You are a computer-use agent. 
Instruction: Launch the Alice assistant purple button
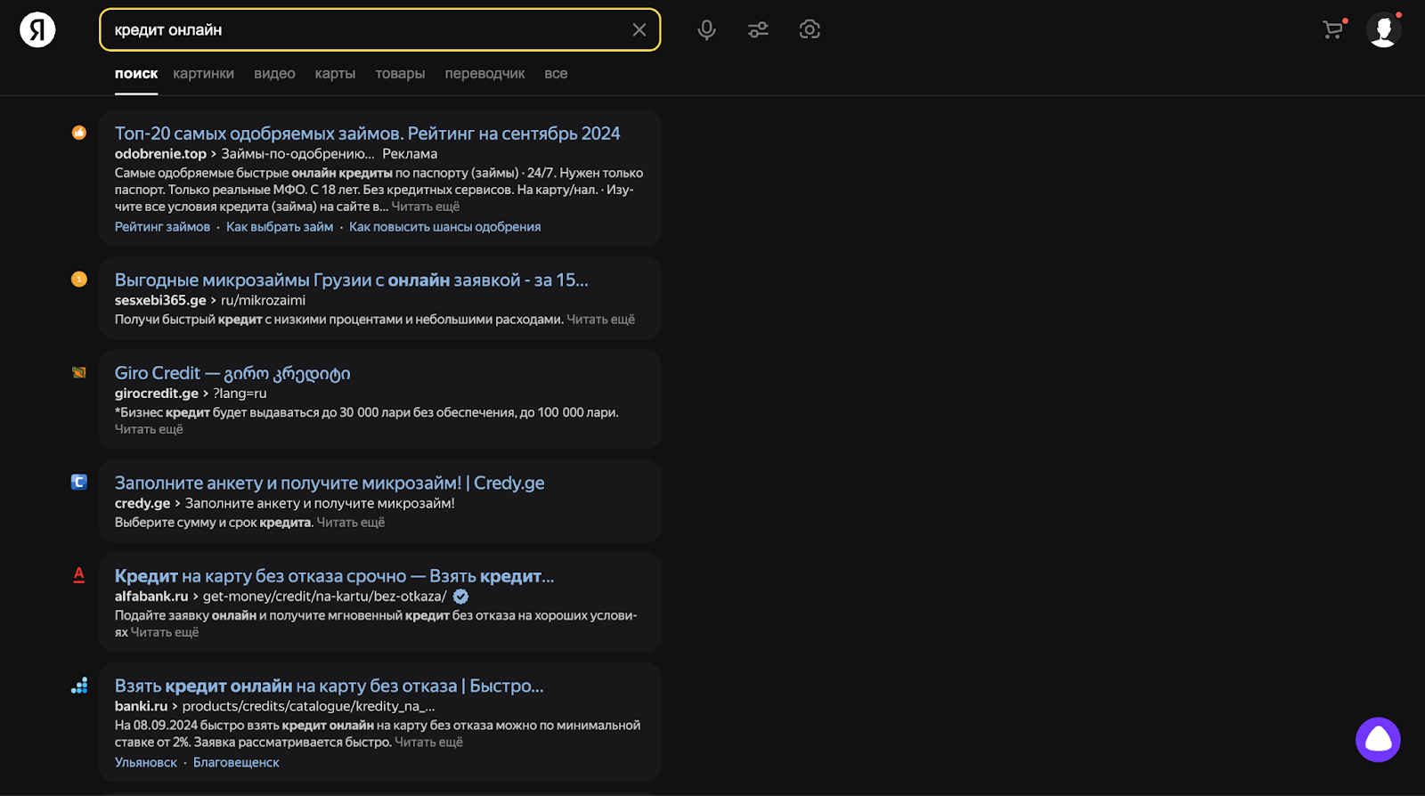coord(1378,739)
